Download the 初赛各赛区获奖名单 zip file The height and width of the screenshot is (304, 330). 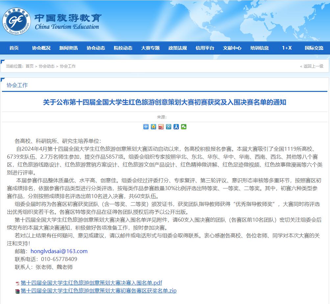[99, 291]
